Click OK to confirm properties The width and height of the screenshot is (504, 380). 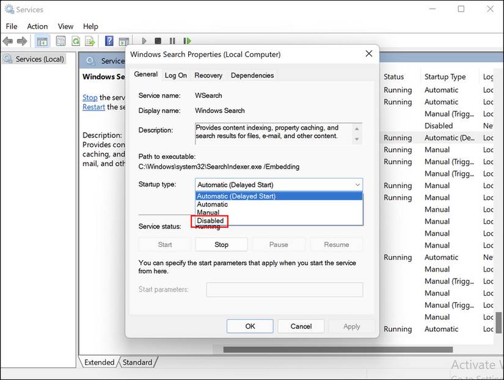click(250, 326)
